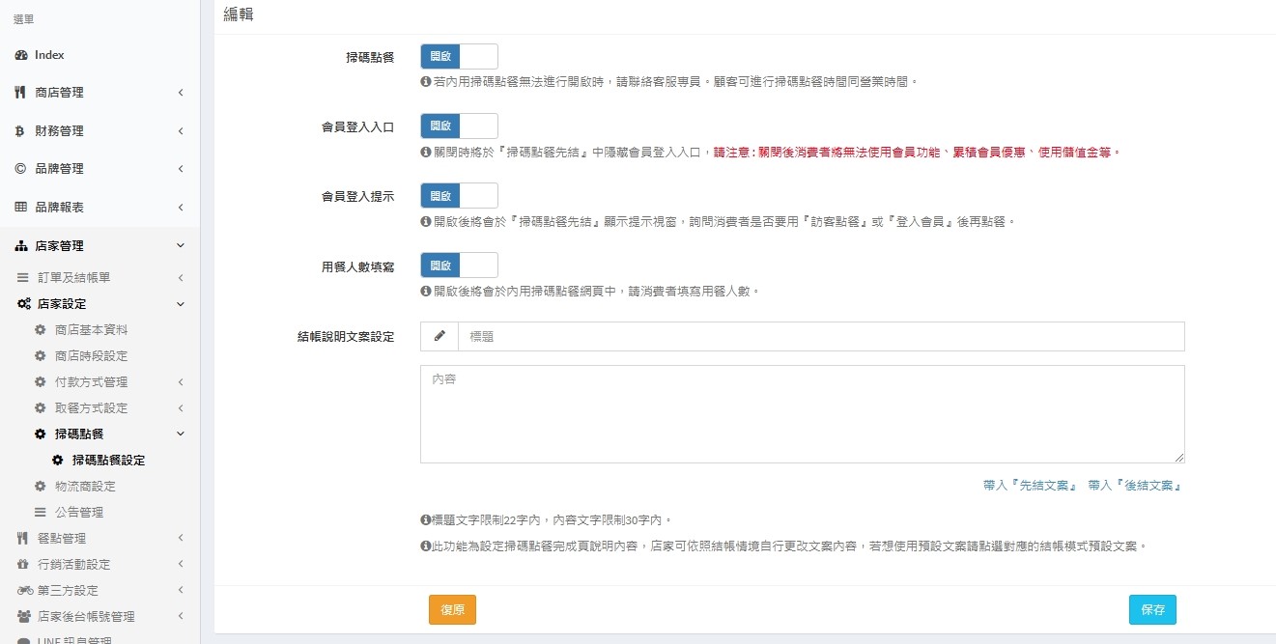Collapse the 店家管理 menu chevron
Image resolution: width=1276 pixels, height=644 pixels.
(x=180, y=246)
